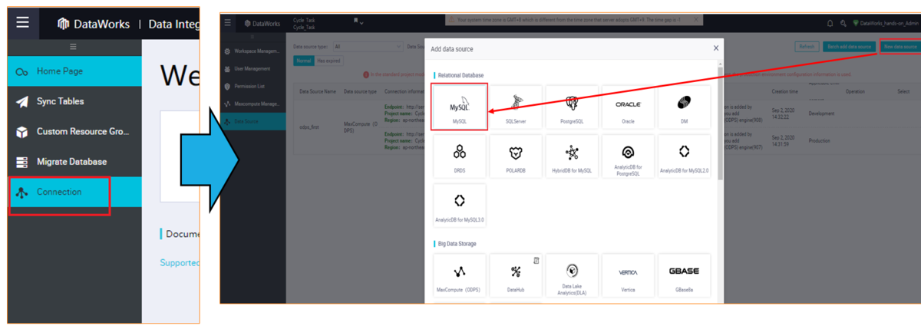Select the PostgreSQL data source tile
This screenshot has height=329, width=921.
(x=572, y=107)
